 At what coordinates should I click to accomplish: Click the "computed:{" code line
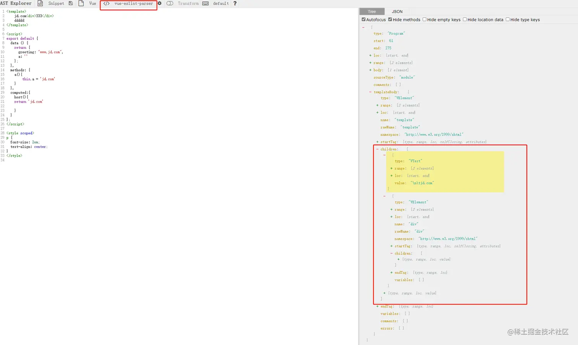20,93
